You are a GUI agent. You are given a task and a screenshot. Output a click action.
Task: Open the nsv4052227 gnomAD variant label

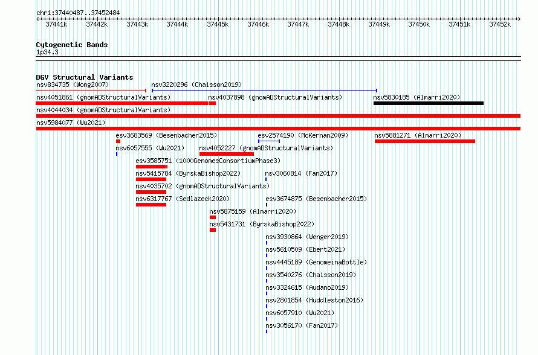pyautogui.click(x=266, y=148)
